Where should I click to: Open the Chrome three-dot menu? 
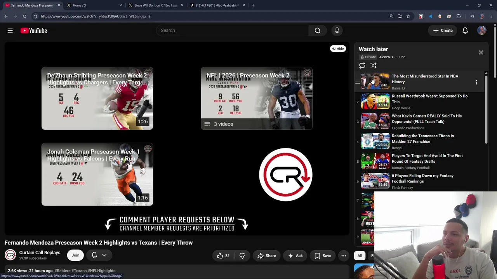491,16
